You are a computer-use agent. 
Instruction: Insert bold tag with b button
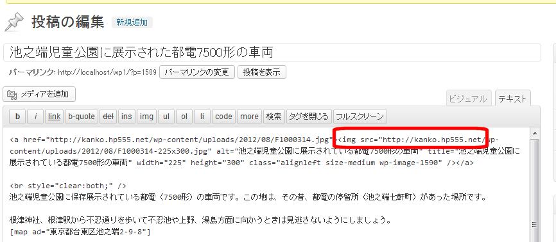pyautogui.click(x=17, y=117)
